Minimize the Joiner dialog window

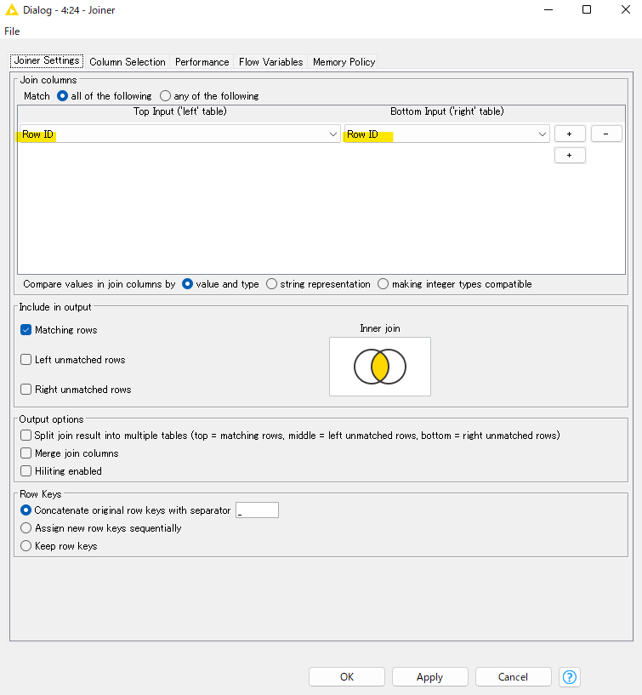(x=548, y=9)
